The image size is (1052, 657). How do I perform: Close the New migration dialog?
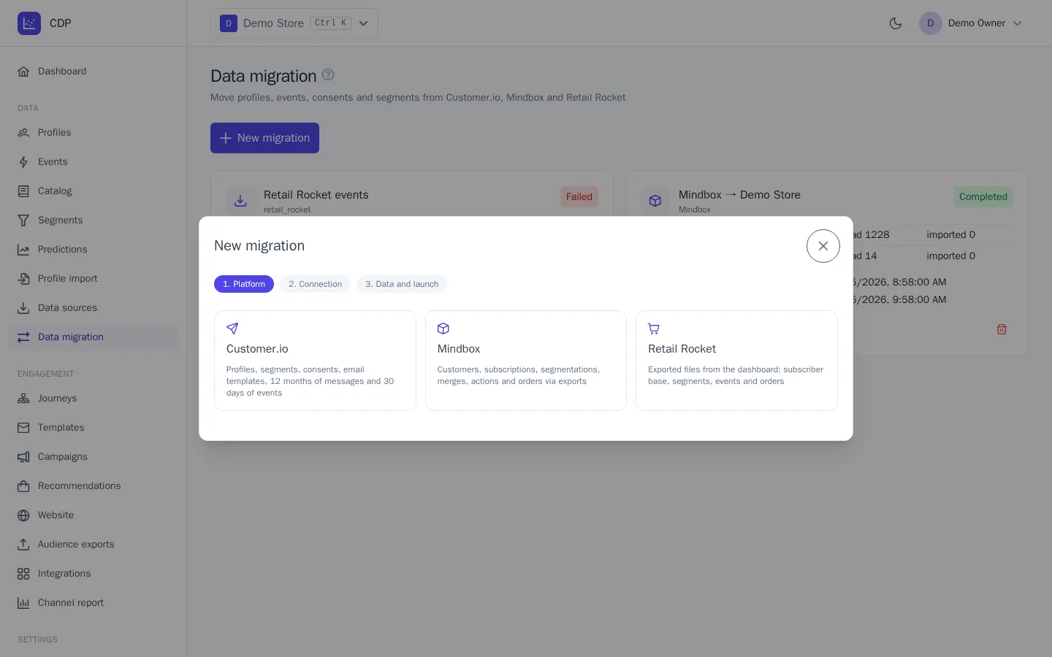(823, 246)
